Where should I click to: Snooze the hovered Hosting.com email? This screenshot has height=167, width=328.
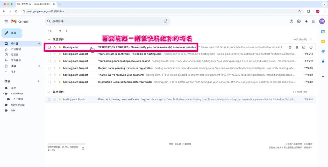click(311, 47)
